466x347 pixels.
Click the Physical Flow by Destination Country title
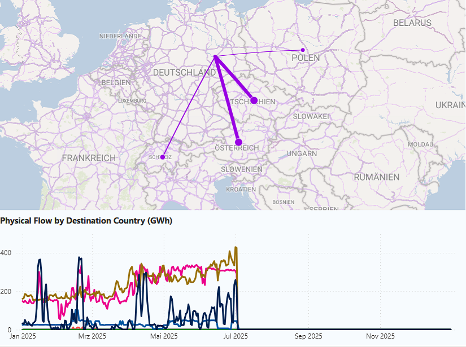(86, 221)
